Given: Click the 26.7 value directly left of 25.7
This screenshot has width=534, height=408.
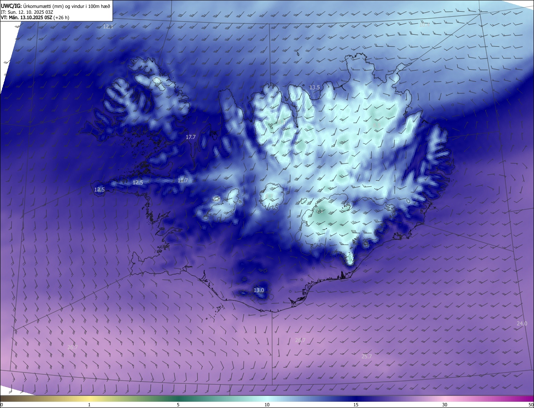Looking at the screenshot, I should point(300,340).
